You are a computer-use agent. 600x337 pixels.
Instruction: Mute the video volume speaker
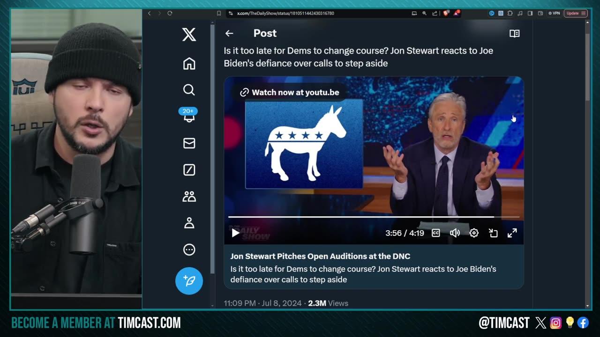point(455,233)
